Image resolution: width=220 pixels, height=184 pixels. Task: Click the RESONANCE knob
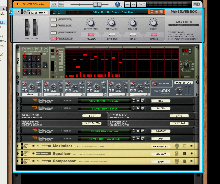(x=112, y=23)
